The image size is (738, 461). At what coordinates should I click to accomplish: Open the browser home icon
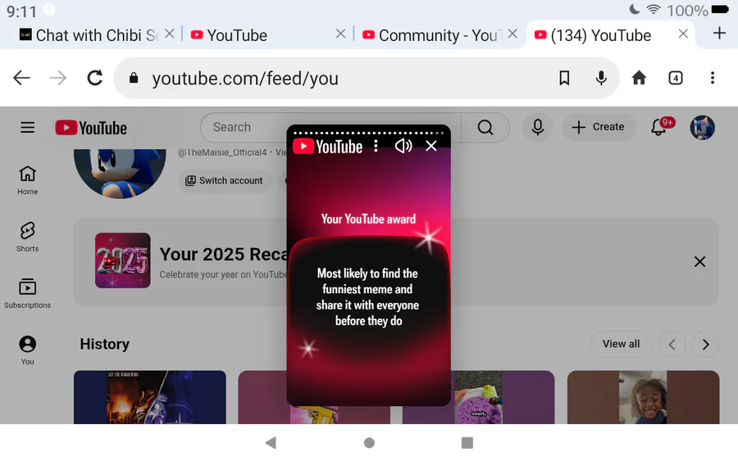click(639, 78)
